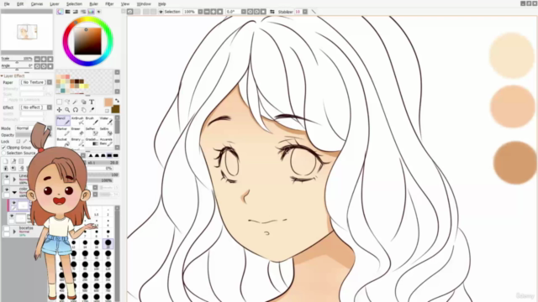Click the hue ring of color wheel
The image size is (538, 302).
[87, 19]
